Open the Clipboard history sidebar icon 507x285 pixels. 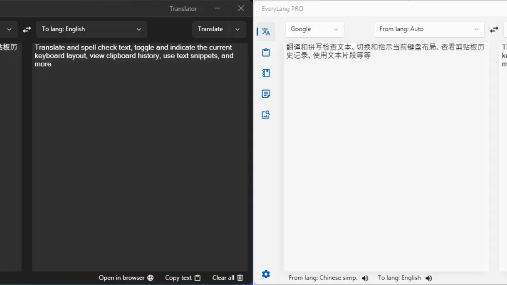click(x=266, y=52)
